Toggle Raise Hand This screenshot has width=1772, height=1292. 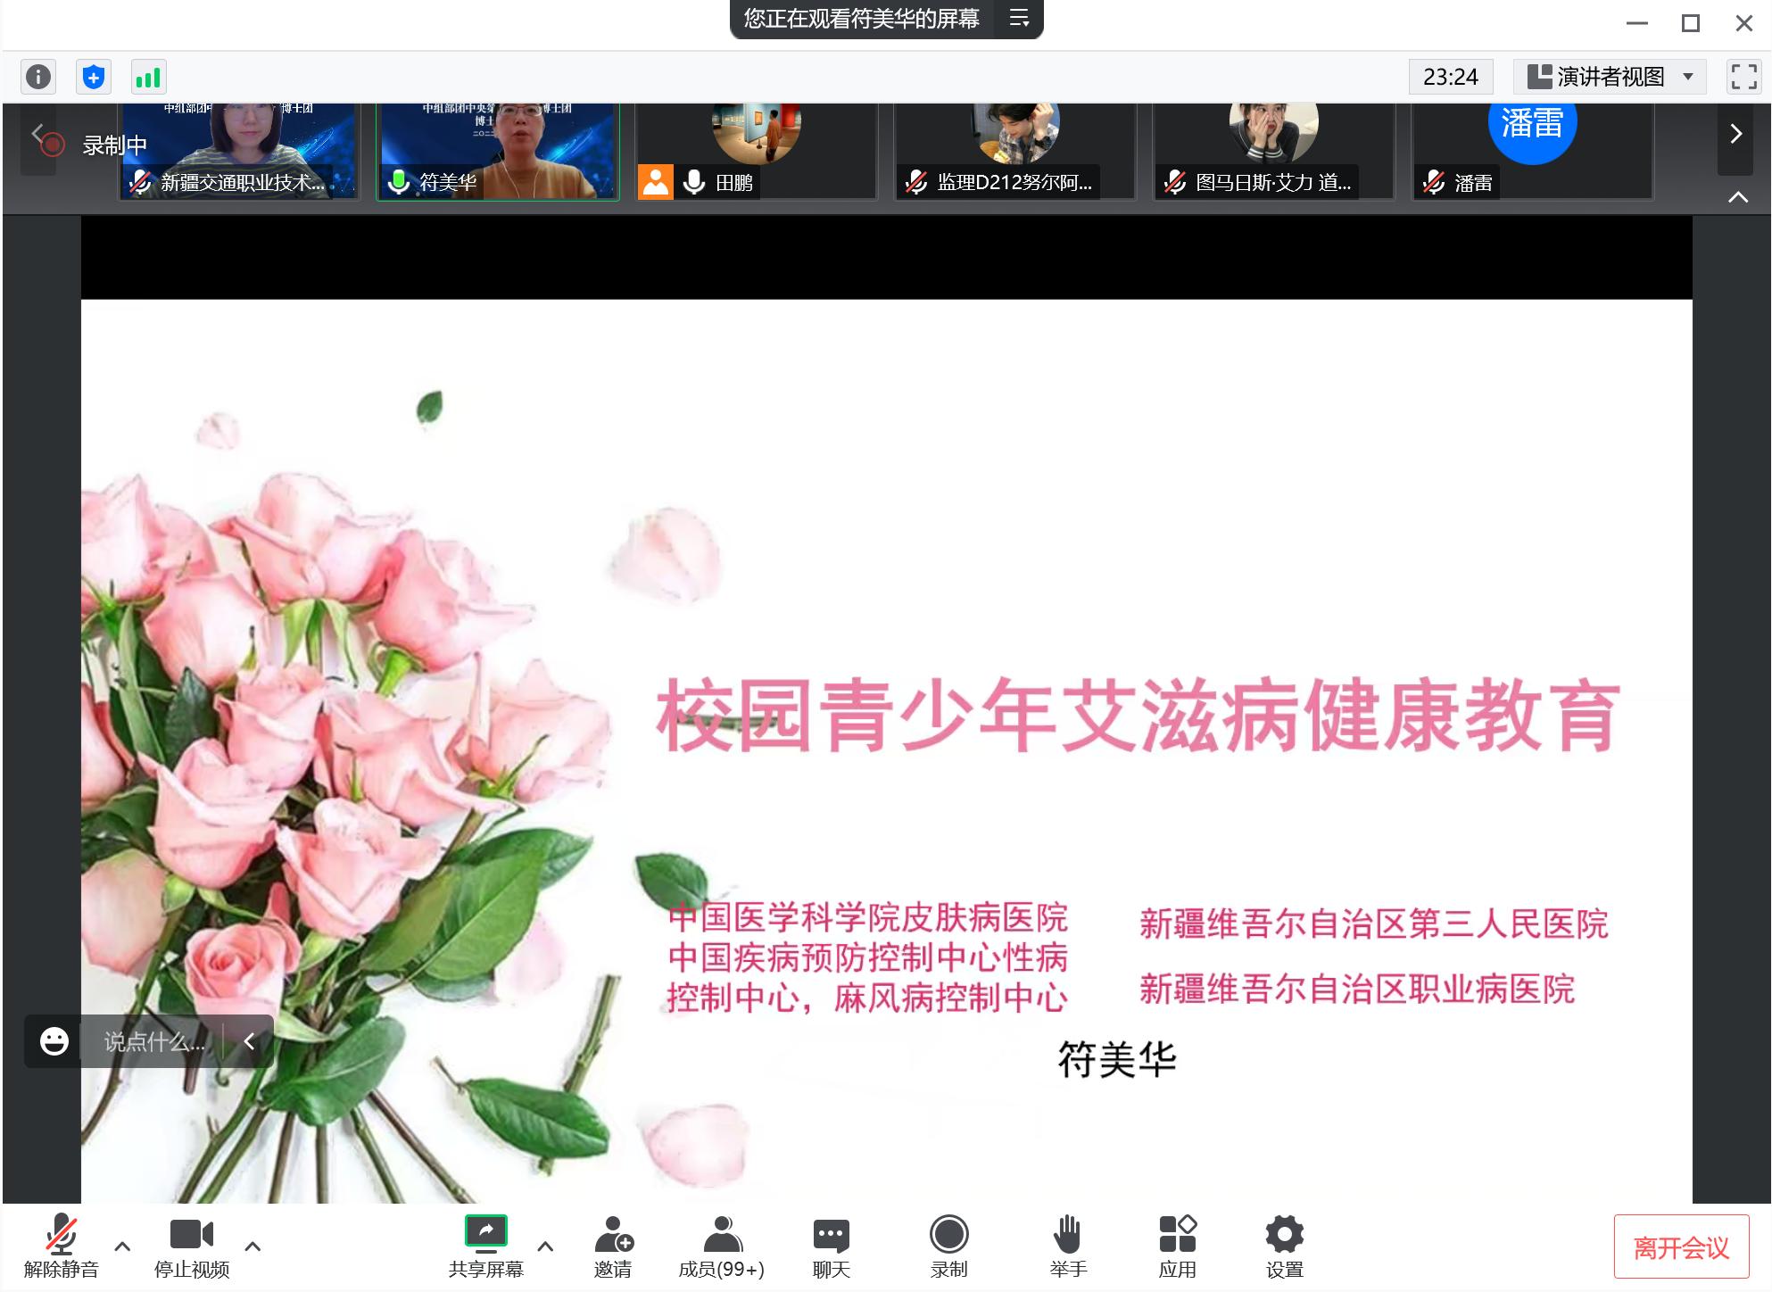(1067, 1246)
